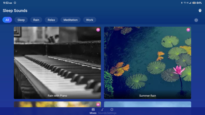Image resolution: width=205 pixels, height=115 pixels.
Task: Tap crown badge on the autumn card
Action: (x=98, y=104)
